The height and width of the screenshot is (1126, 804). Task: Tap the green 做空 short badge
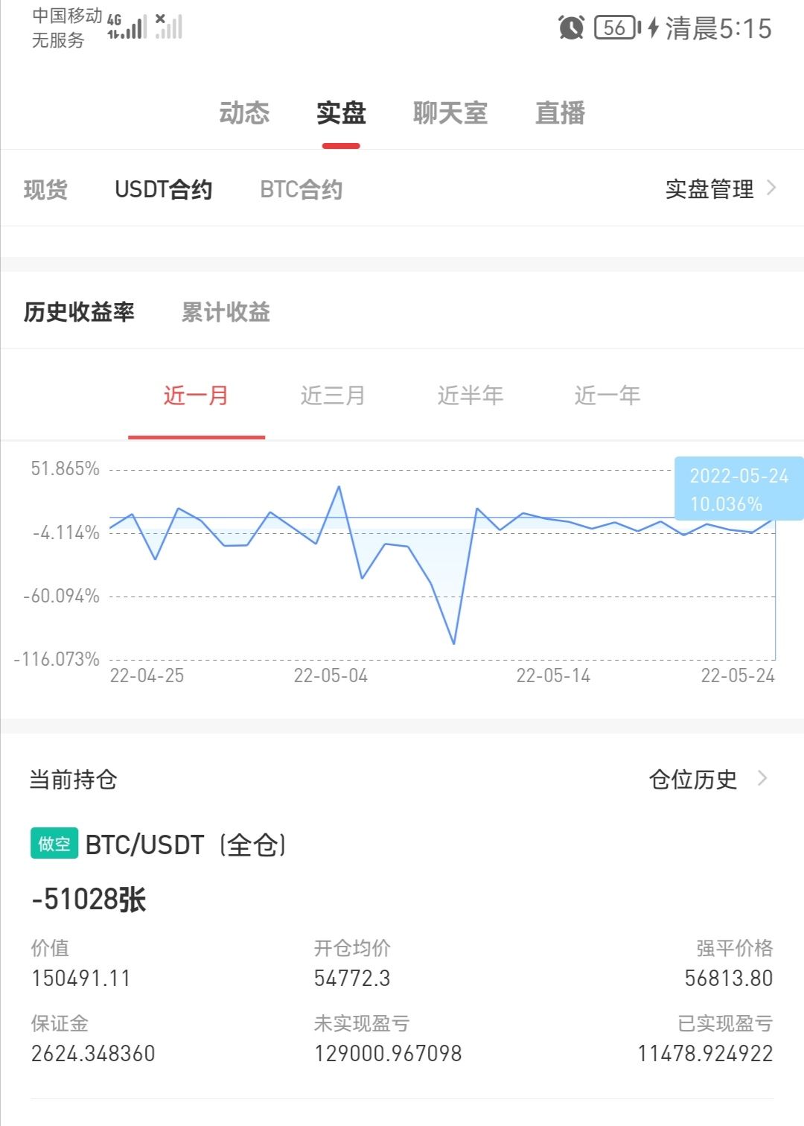click(x=54, y=844)
